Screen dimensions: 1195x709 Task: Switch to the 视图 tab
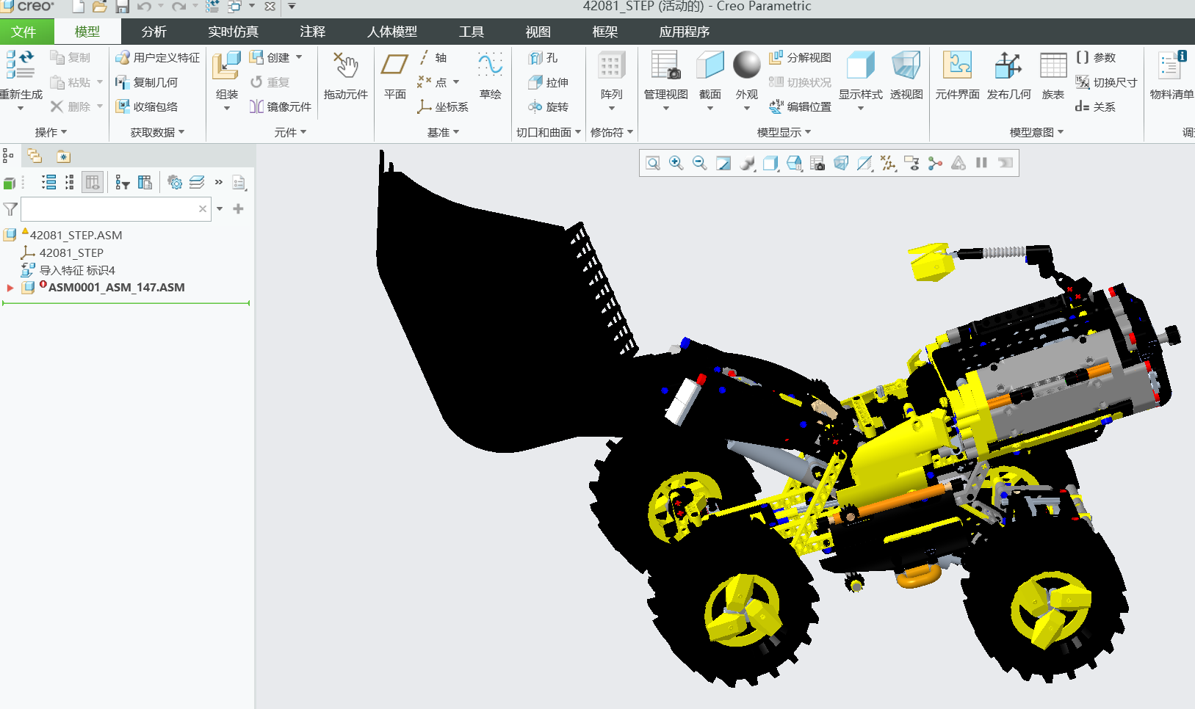coord(538,32)
